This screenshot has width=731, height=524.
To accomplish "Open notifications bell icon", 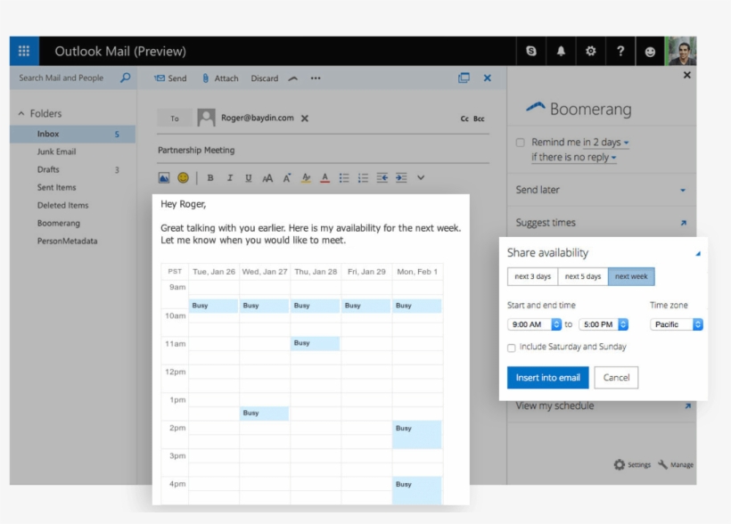I will (x=561, y=51).
